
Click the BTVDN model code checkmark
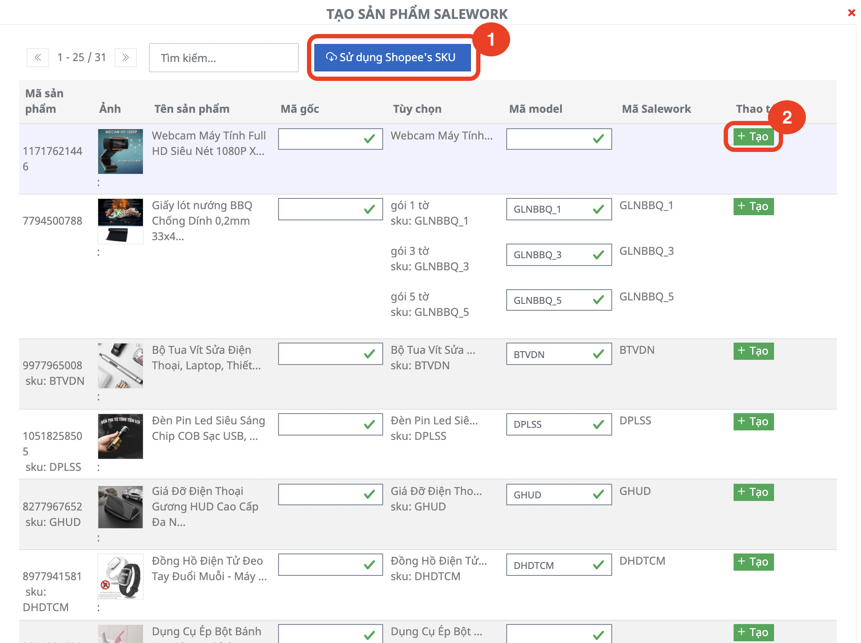[598, 354]
